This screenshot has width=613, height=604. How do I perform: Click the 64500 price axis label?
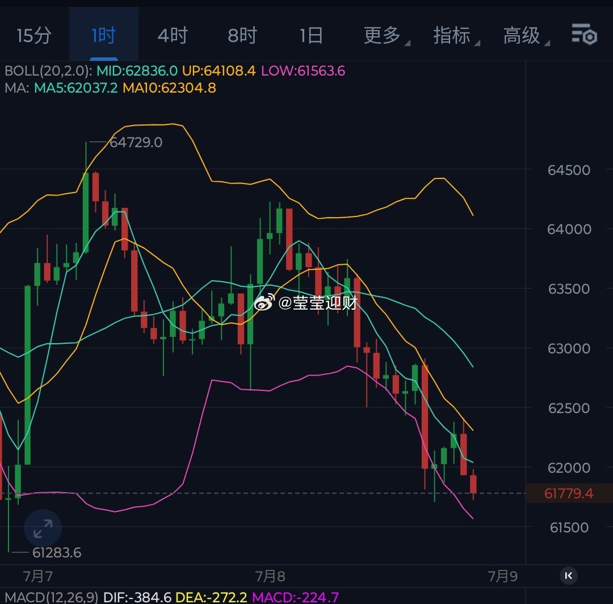pos(569,170)
